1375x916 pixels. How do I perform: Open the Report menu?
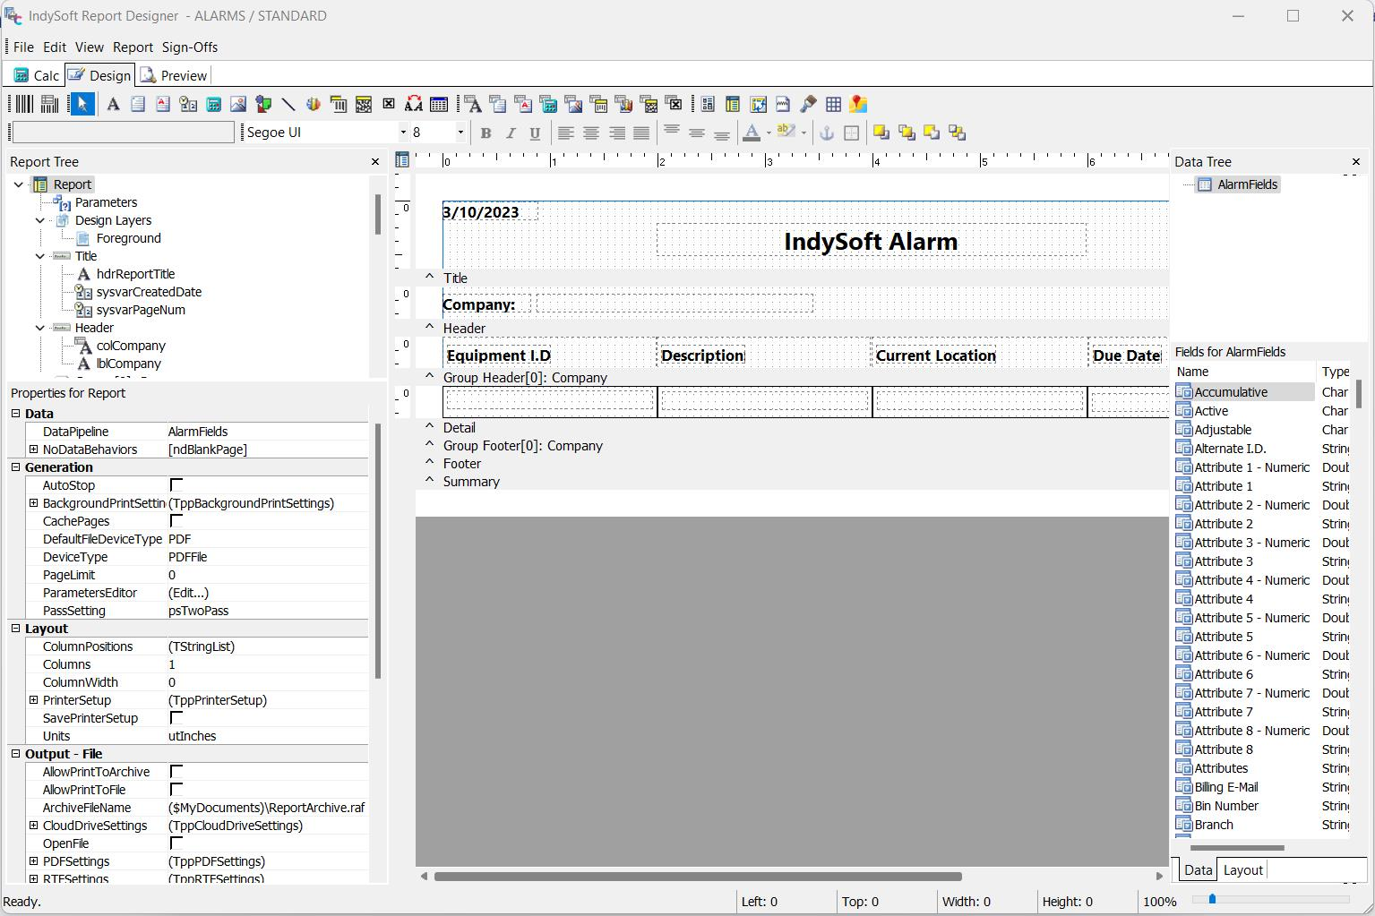(133, 47)
